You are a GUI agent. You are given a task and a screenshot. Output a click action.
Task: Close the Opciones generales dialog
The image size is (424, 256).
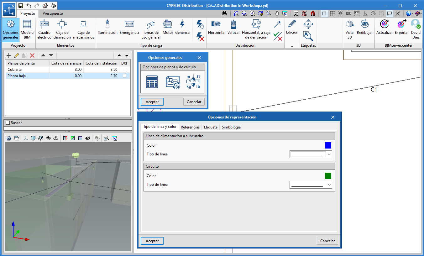tap(199, 58)
